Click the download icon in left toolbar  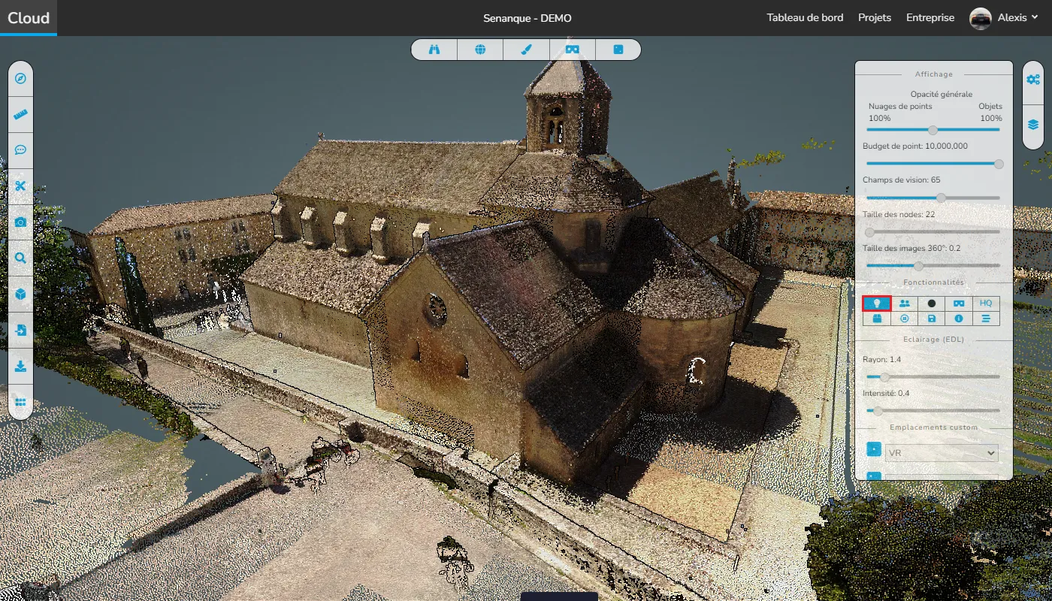click(x=20, y=367)
